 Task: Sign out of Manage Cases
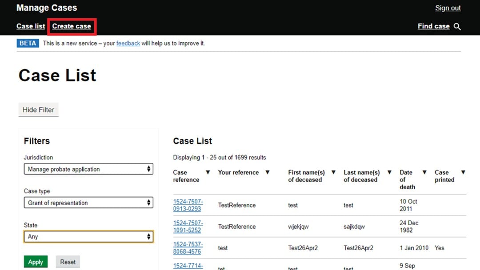(448, 8)
